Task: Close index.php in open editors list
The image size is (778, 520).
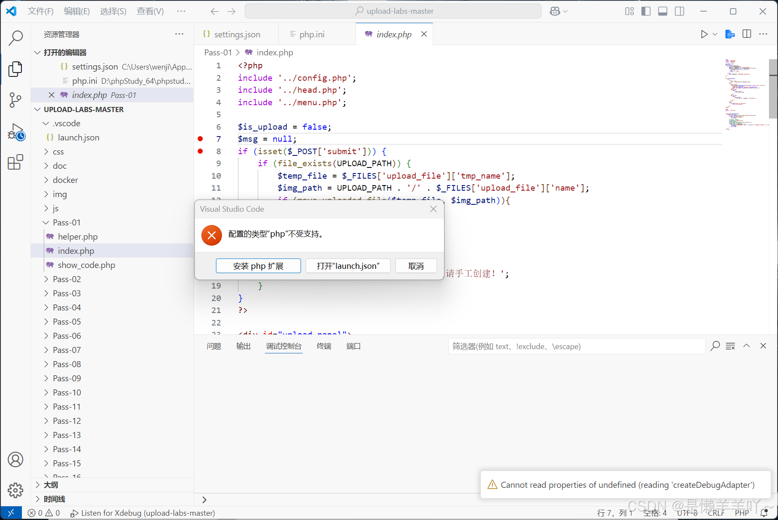Action: tap(52, 95)
